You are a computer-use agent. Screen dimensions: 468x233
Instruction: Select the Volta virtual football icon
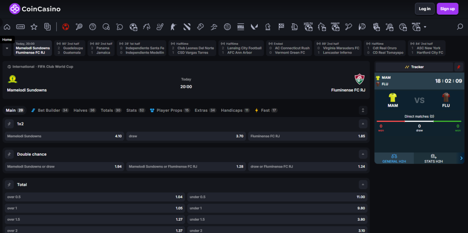point(308,27)
